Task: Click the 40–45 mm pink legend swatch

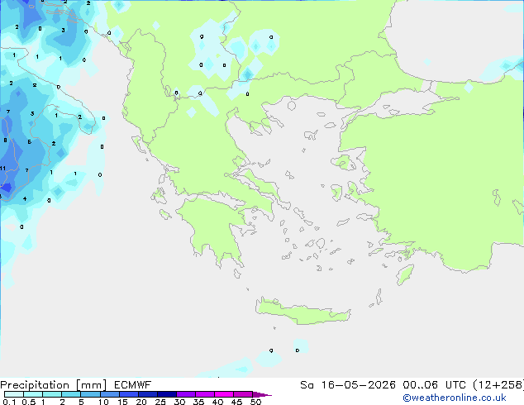Action: (x=224, y=394)
